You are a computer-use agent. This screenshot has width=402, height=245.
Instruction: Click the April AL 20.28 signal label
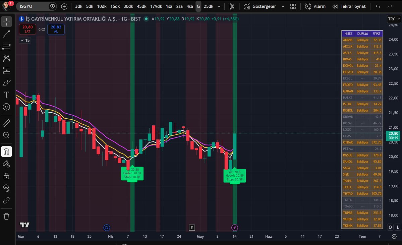(132, 174)
